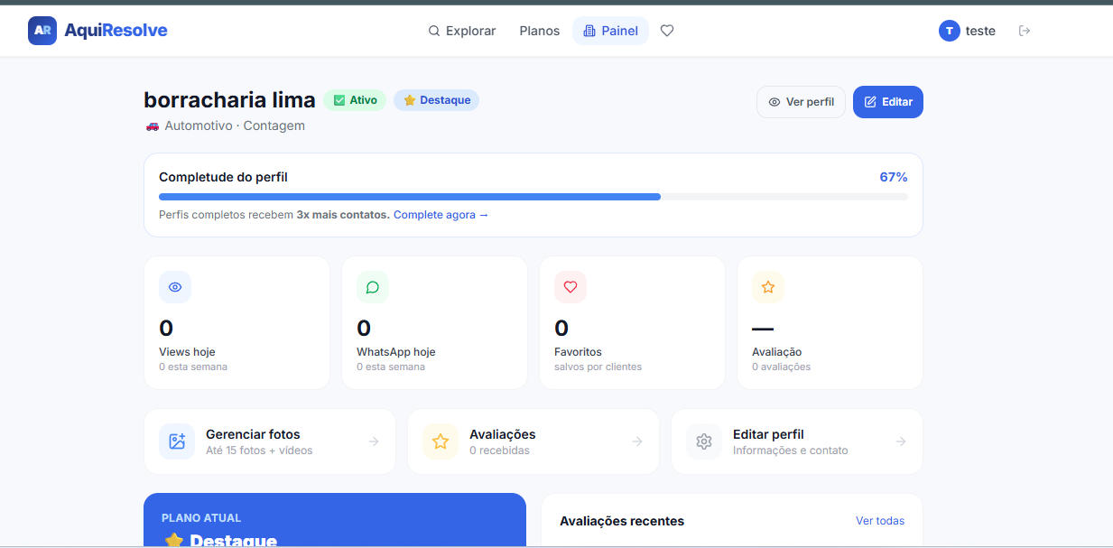Click the truck emoji beside Automotivo
The width and height of the screenshot is (1113, 548).
(152, 126)
